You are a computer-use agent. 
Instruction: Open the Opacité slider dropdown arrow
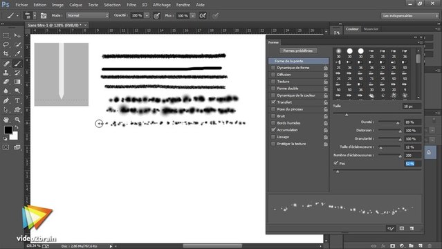[x=147, y=15]
